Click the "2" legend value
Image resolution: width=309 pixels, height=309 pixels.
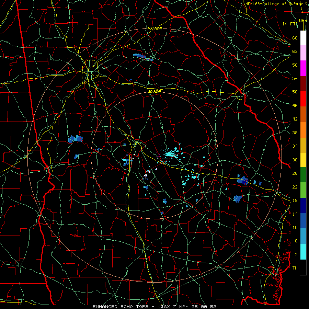coord(296,255)
